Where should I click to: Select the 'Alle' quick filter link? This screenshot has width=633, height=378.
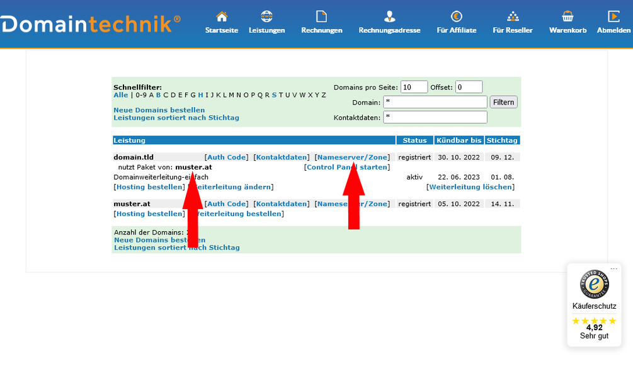[120, 95]
